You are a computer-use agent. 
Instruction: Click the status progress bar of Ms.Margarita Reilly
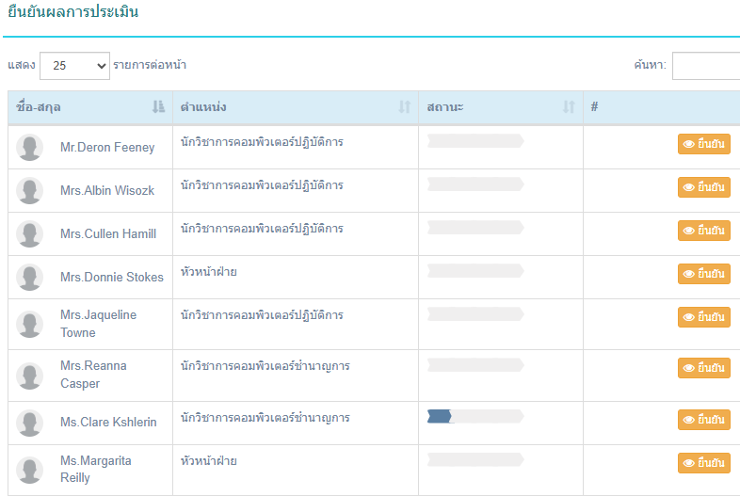(x=475, y=459)
